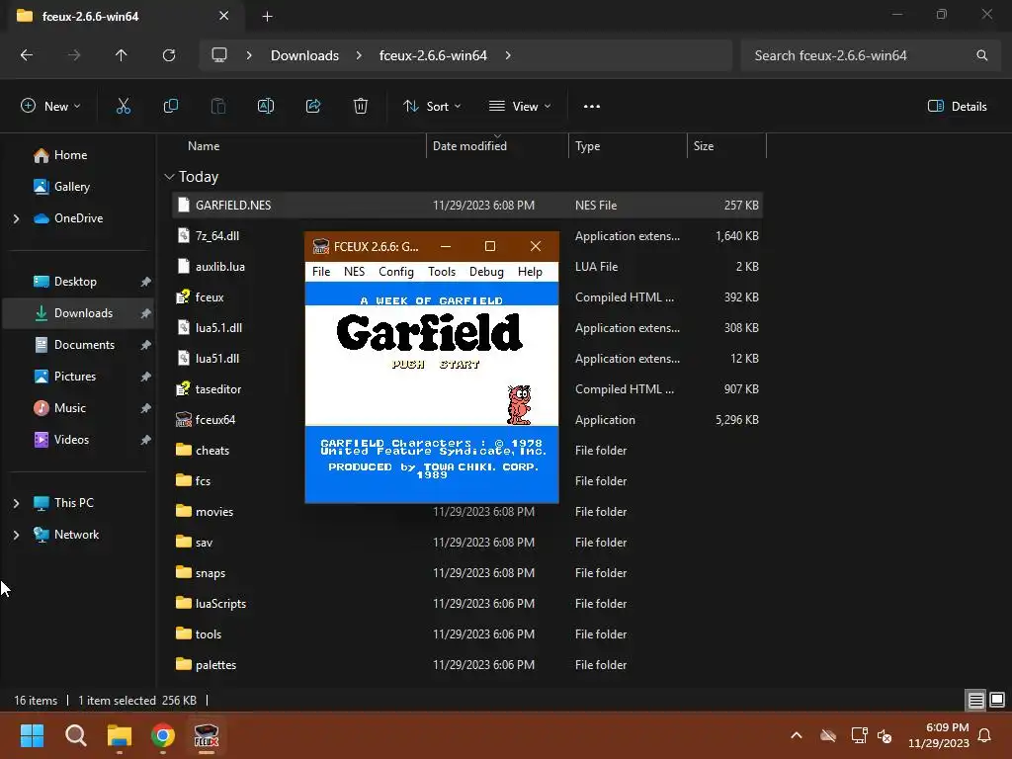Open the NES menu in FCEUX
1012x759 pixels.
[x=355, y=272]
